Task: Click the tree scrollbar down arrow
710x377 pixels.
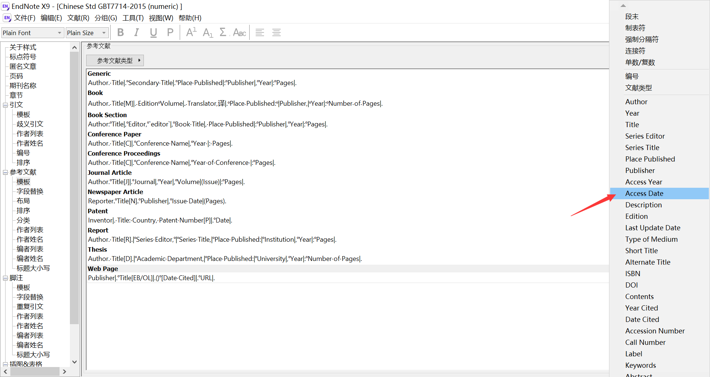Action: point(74,362)
